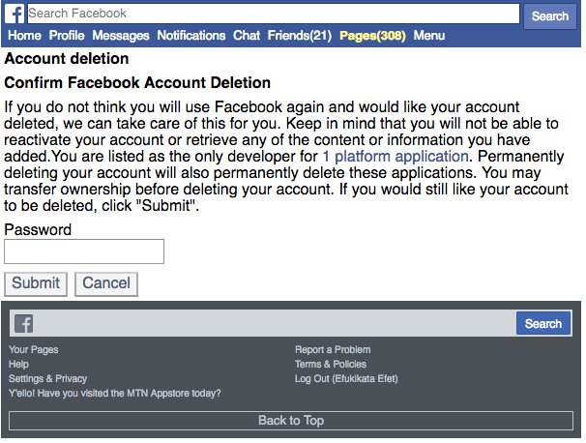Open Settings & Privacy in the footer
The image size is (586, 443).
pos(47,379)
